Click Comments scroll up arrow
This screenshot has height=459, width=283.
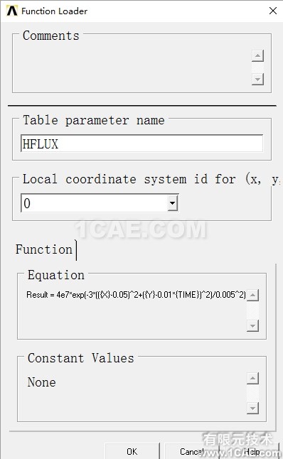257,55
